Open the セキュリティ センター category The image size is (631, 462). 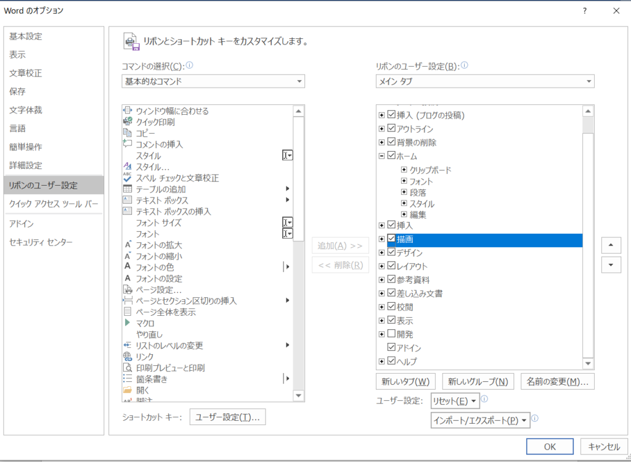click(54, 242)
